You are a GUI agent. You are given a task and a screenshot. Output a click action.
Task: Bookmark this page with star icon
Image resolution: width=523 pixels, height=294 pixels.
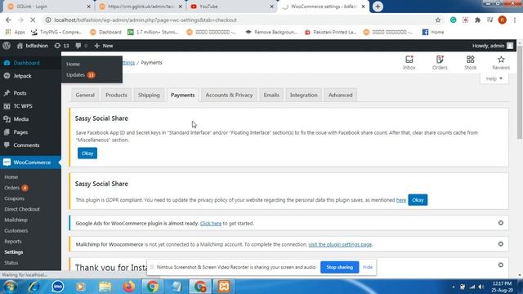(x=438, y=20)
